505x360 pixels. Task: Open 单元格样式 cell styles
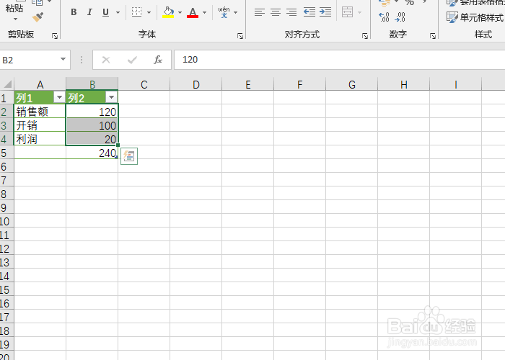click(x=475, y=17)
